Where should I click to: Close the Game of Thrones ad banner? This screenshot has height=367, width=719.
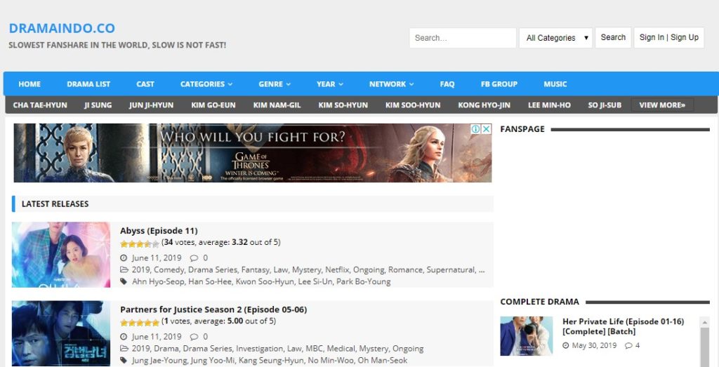(x=487, y=129)
